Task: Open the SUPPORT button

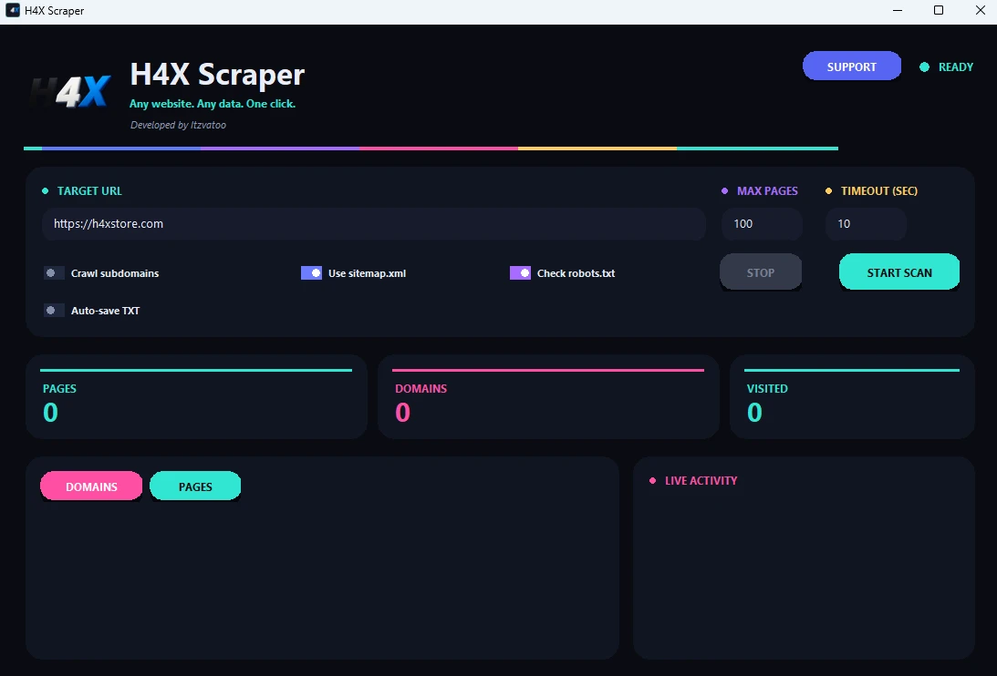Action: pyautogui.click(x=851, y=67)
